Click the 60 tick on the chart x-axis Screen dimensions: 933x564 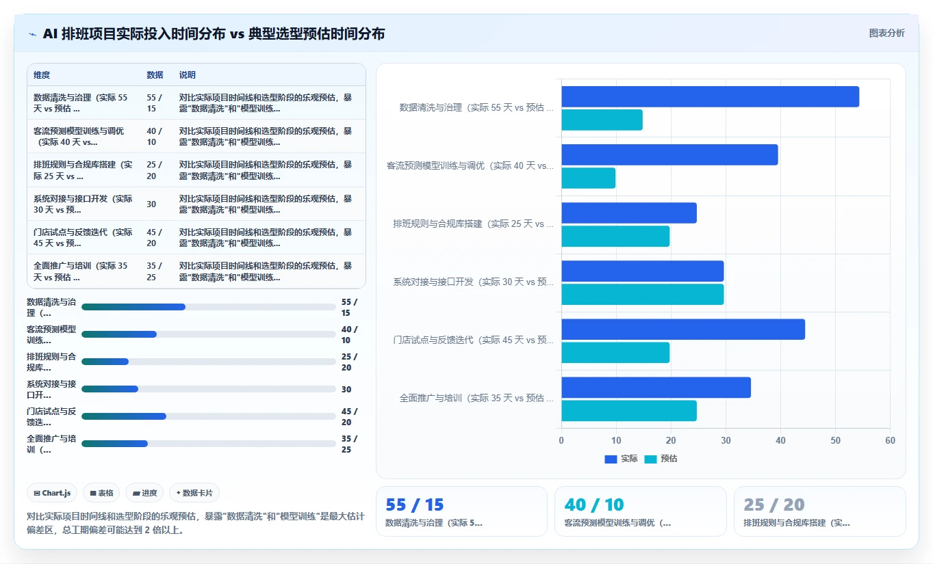click(890, 440)
